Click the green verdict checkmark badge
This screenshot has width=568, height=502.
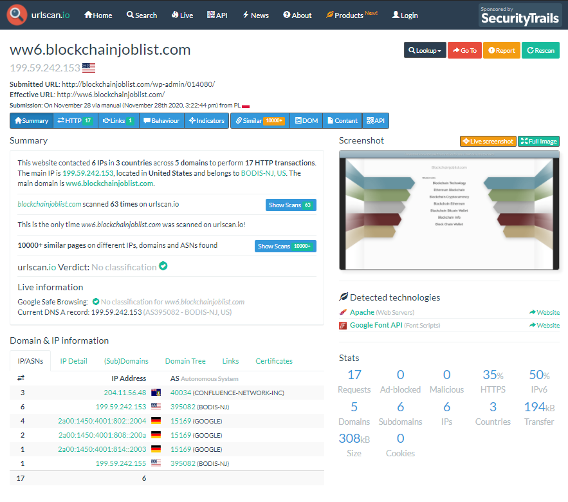click(x=163, y=266)
